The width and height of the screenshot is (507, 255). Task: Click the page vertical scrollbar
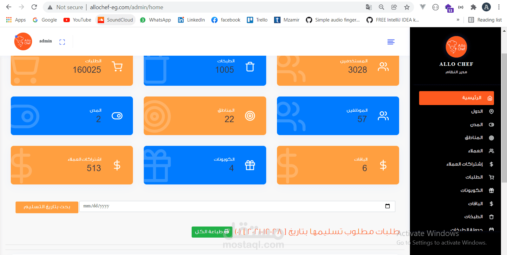[x=504, y=118]
